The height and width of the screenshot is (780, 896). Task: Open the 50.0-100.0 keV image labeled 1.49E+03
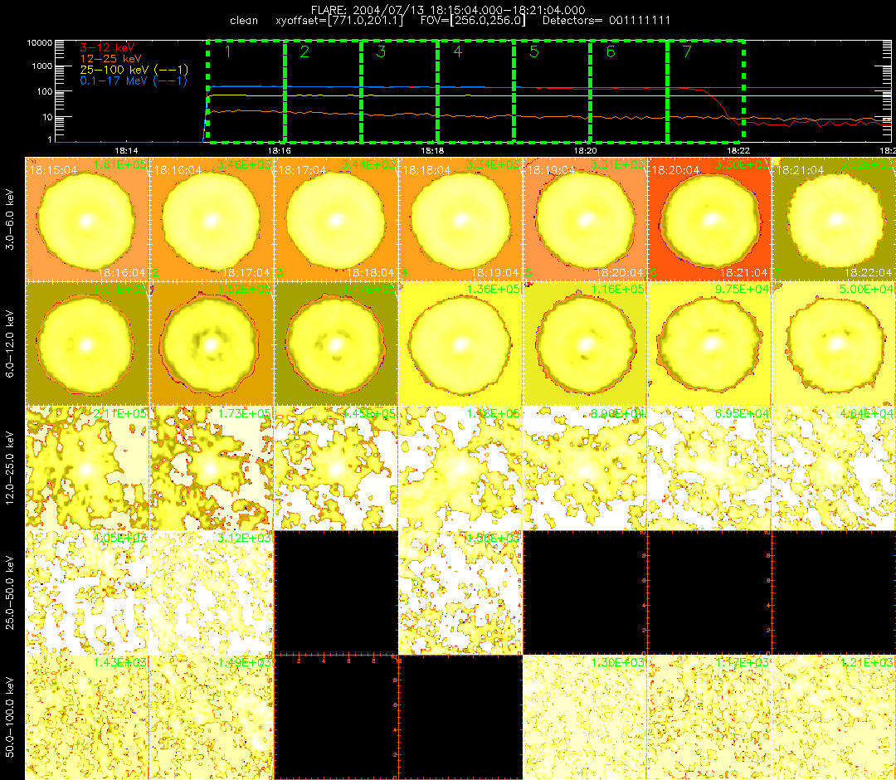coord(212,718)
